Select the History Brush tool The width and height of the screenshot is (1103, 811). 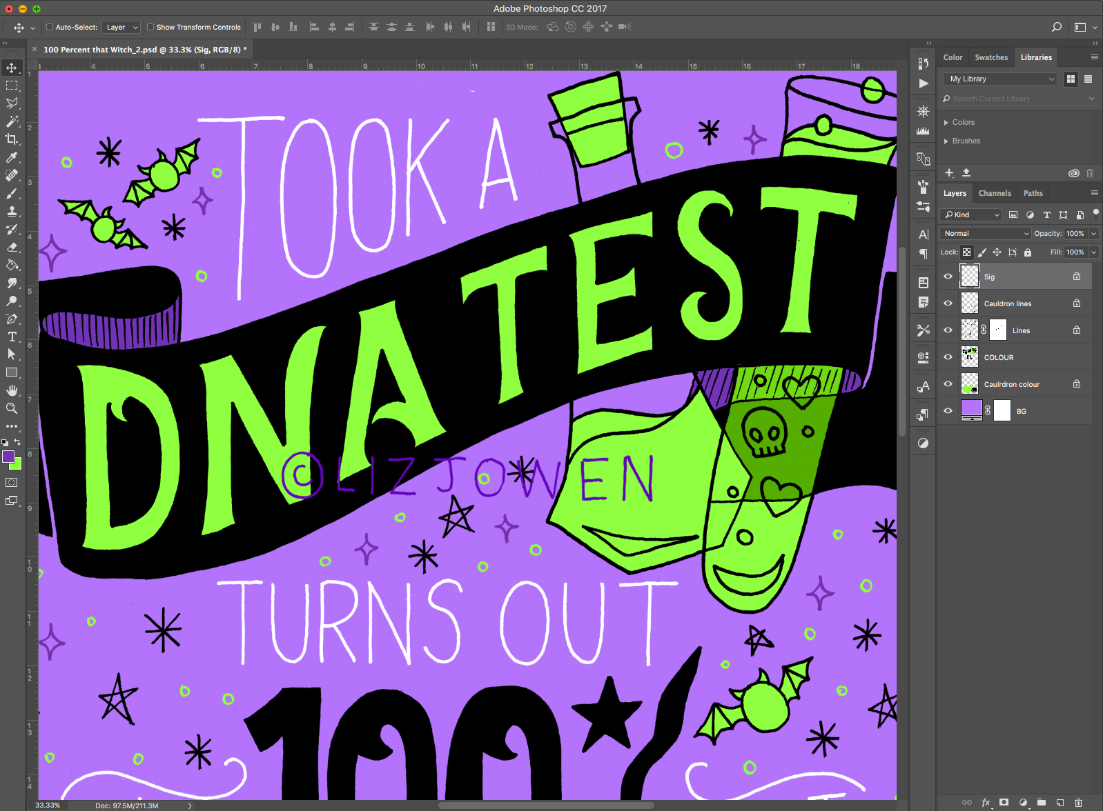(x=12, y=229)
